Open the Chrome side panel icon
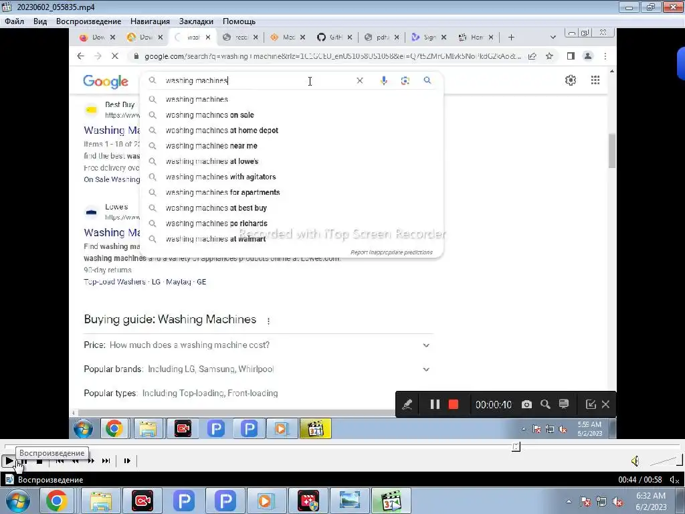Screen dimensions: 685x514 (x=571, y=56)
